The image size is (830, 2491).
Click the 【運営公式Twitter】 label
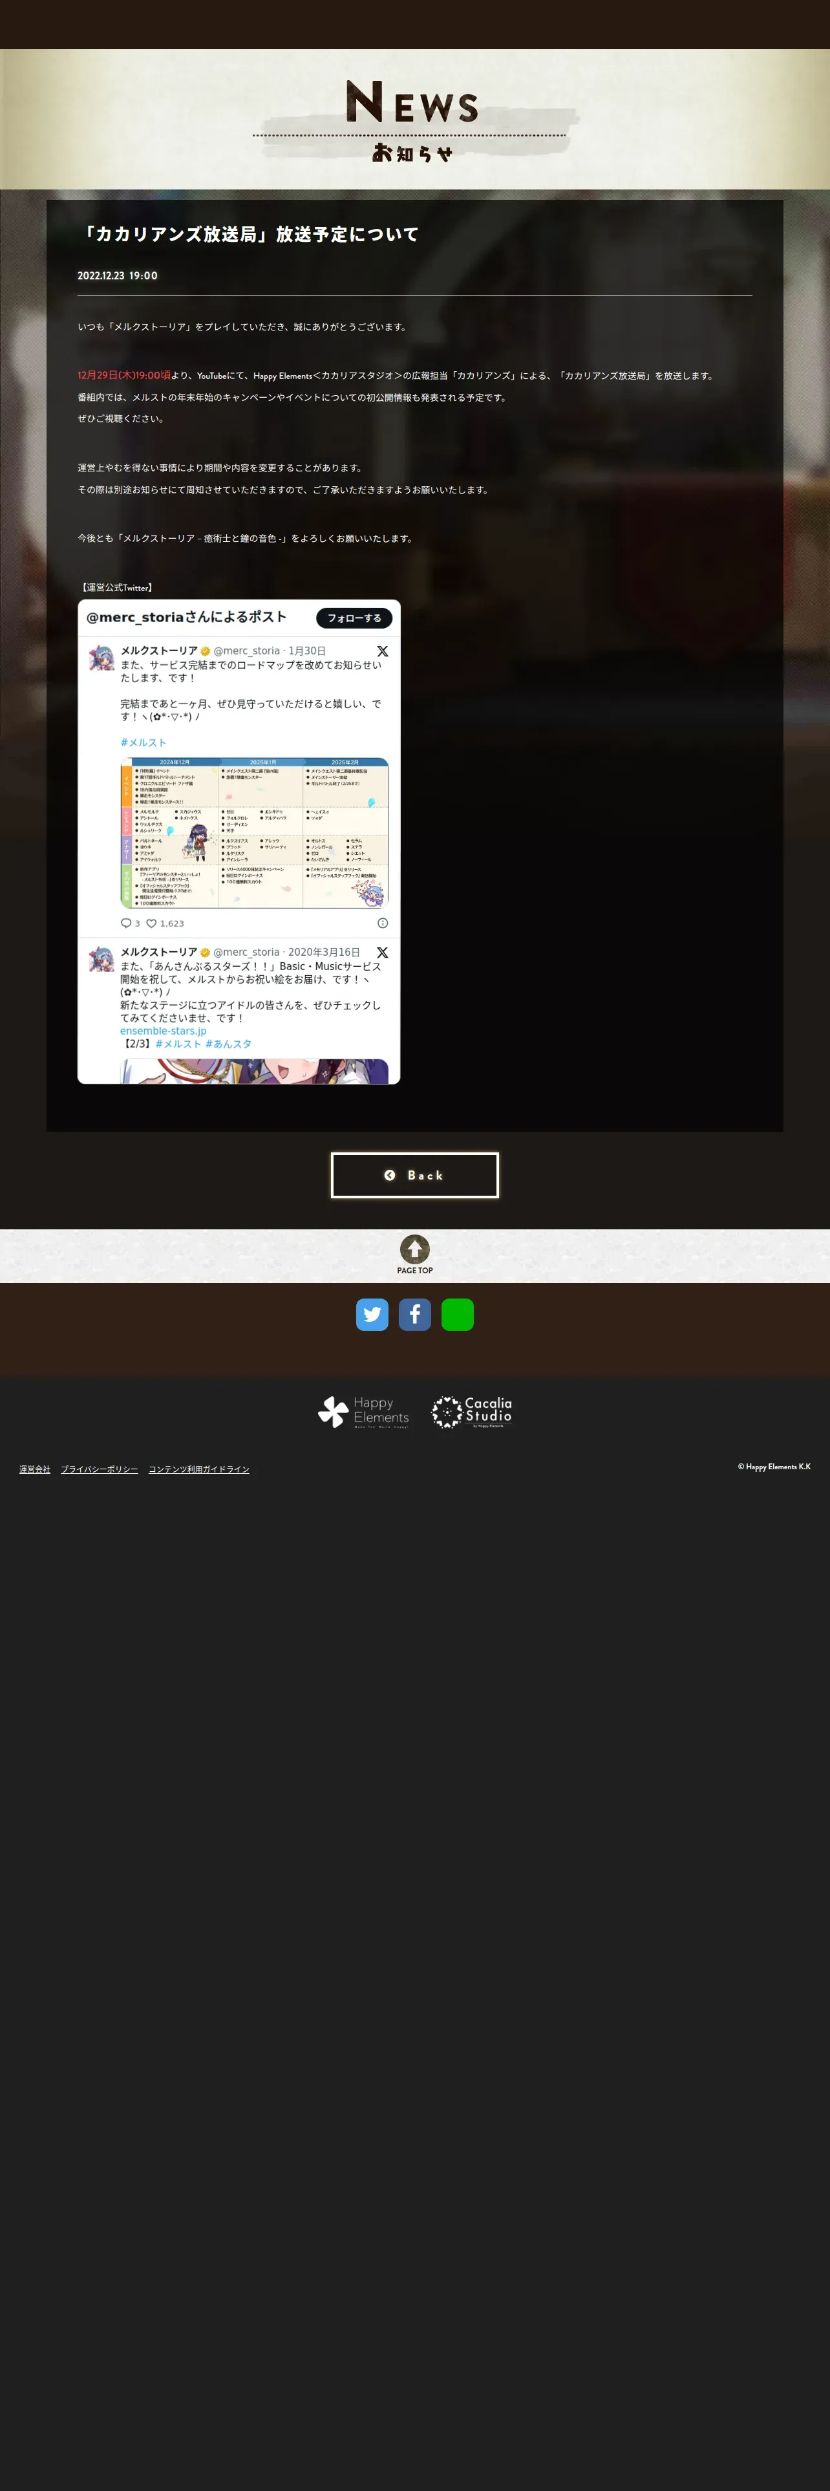coord(116,588)
